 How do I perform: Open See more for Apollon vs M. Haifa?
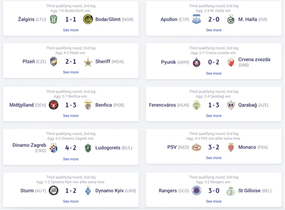click(213, 30)
